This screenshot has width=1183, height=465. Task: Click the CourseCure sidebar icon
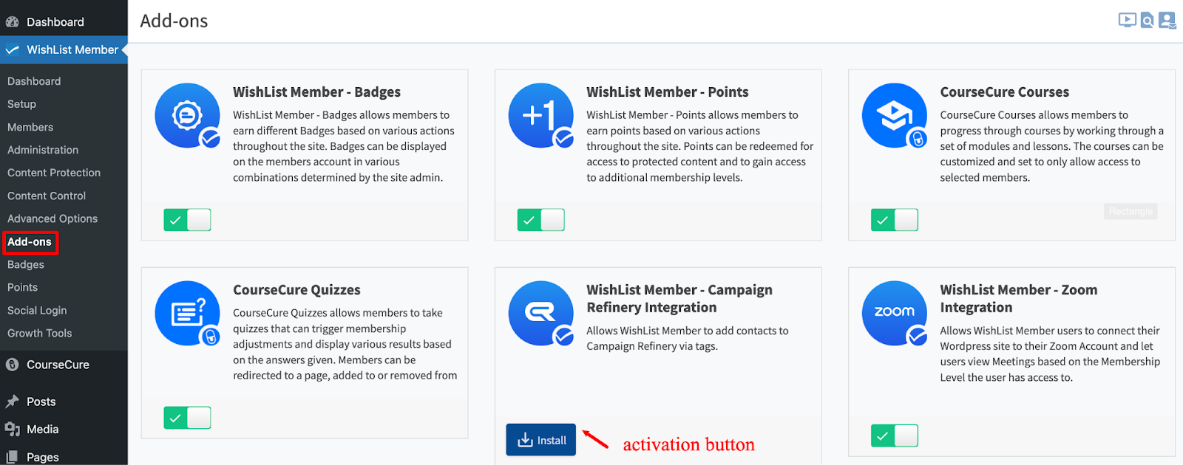(x=13, y=365)
